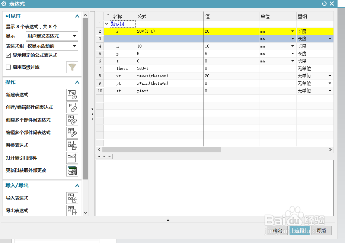Click the 取消 button
Image resolution: width=345 pixels, height=243 pixels.
point(322,230)
